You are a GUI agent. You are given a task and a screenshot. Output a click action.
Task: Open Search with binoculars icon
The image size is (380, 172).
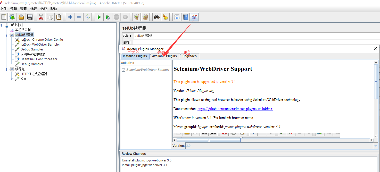(156, 17)
